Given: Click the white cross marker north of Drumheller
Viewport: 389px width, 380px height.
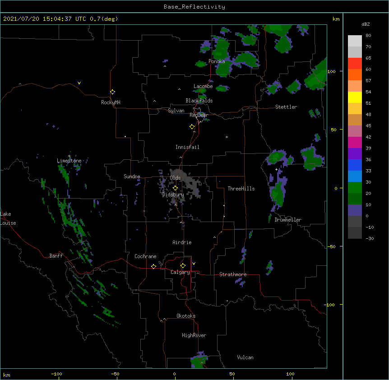Looking at the screenshot, I should pyautogui.click(x=276, y=169).
